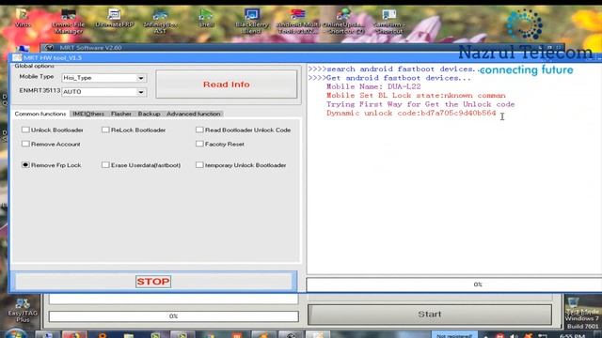
Task: Check the Unlock Bootloader checkbox
Action: tap(25, 130)
